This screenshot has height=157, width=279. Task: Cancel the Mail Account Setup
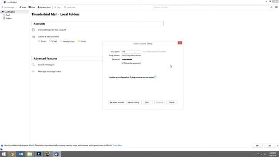172,102
